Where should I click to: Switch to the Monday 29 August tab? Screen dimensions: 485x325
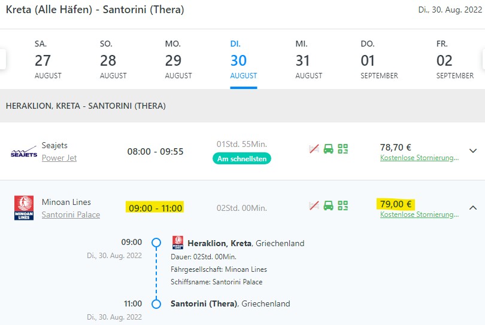[x=178, y=60]
